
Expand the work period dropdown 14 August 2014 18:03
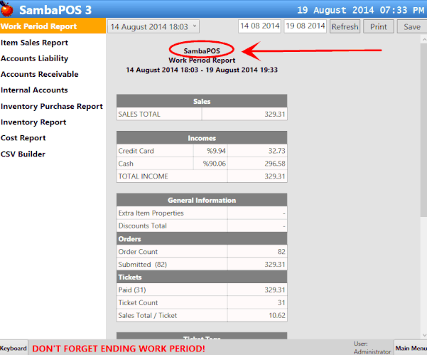click(153, 26)
